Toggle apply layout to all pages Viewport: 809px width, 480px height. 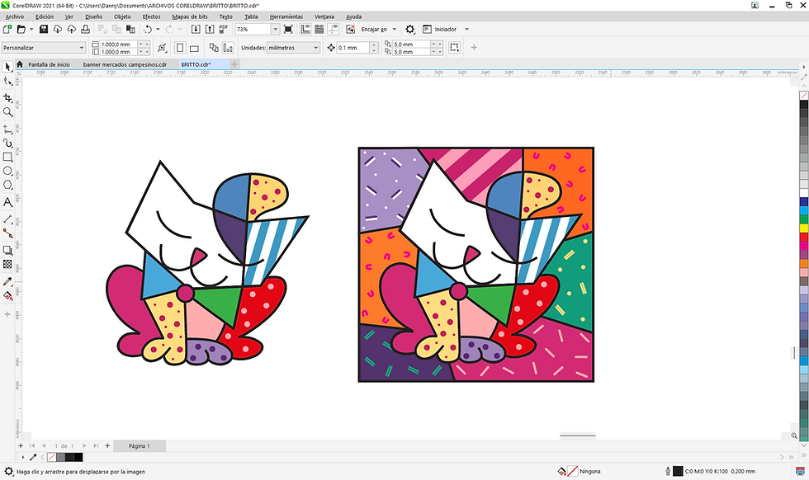point(214,48)
